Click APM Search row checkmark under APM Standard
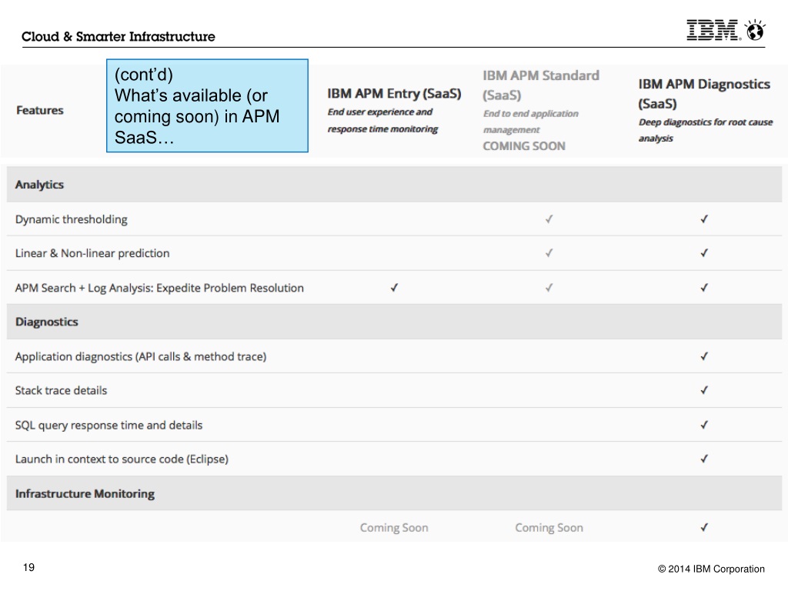The image size is (788, 591). (x=549, y=288)
